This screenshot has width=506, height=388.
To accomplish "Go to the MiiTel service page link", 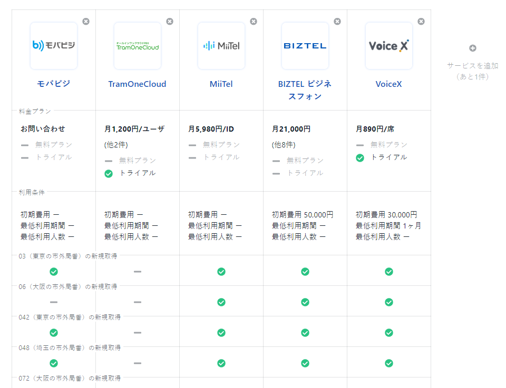I will coord(221,84).
